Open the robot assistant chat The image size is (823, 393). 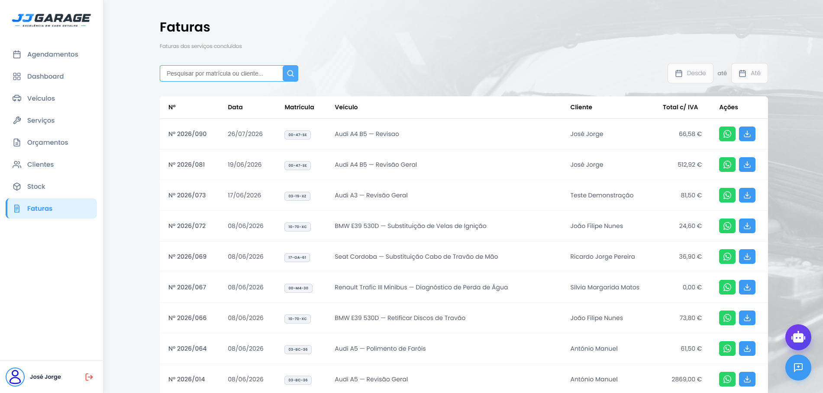pos(798,337)
